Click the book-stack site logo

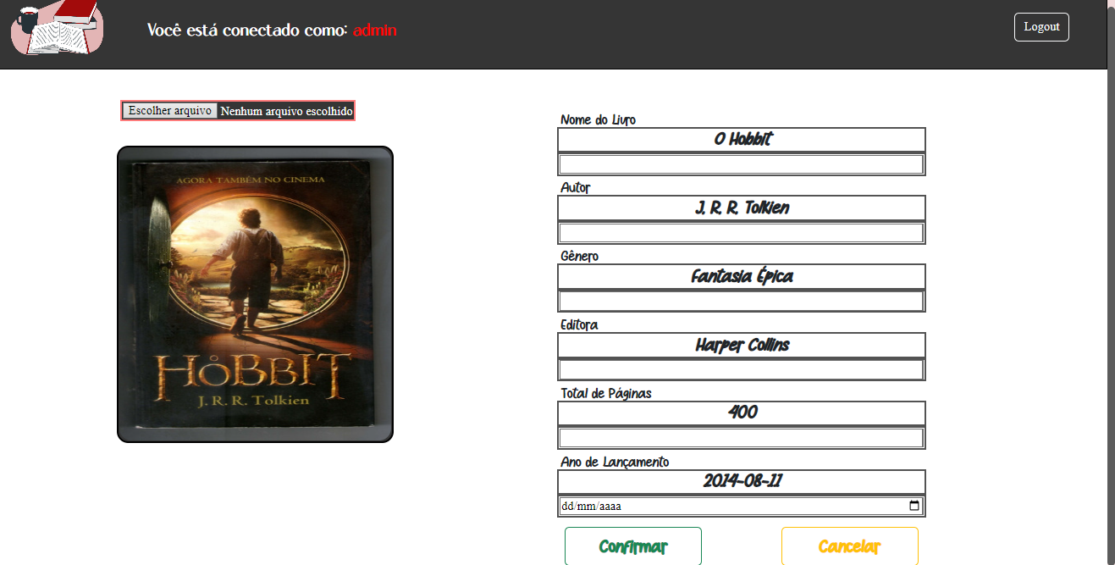click(x=58, y=28)
